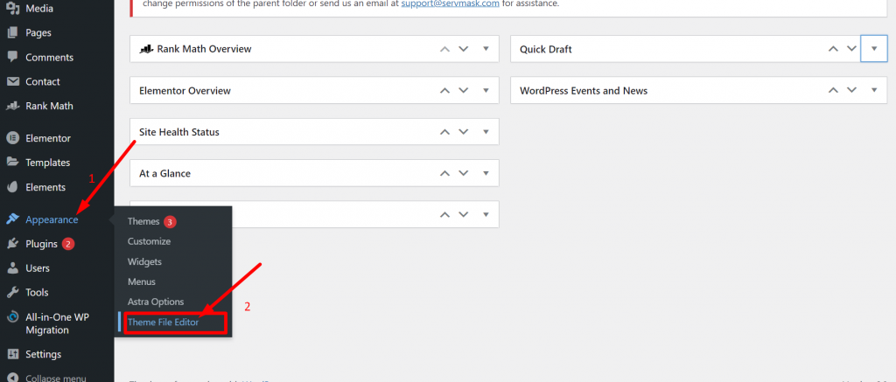Click the Collapse menu arrow icon
This screenshot has height=382, width=896.
pos(12,378)
